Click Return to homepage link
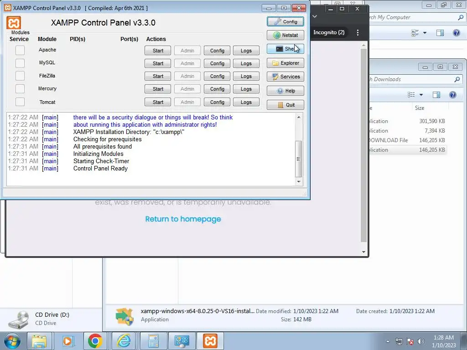 coord(183,219)
